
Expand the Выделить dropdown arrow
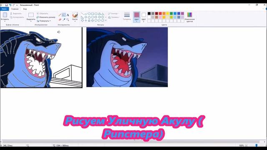tap(31, 21)
